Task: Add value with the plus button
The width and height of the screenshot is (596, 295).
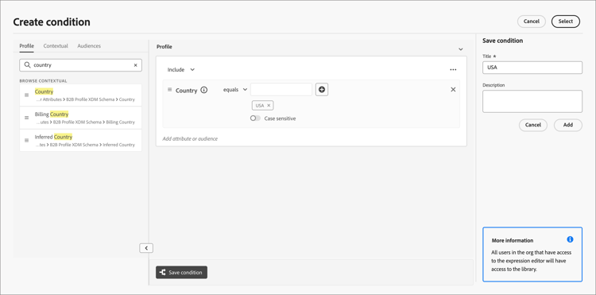Action: [x=322, y=90]
